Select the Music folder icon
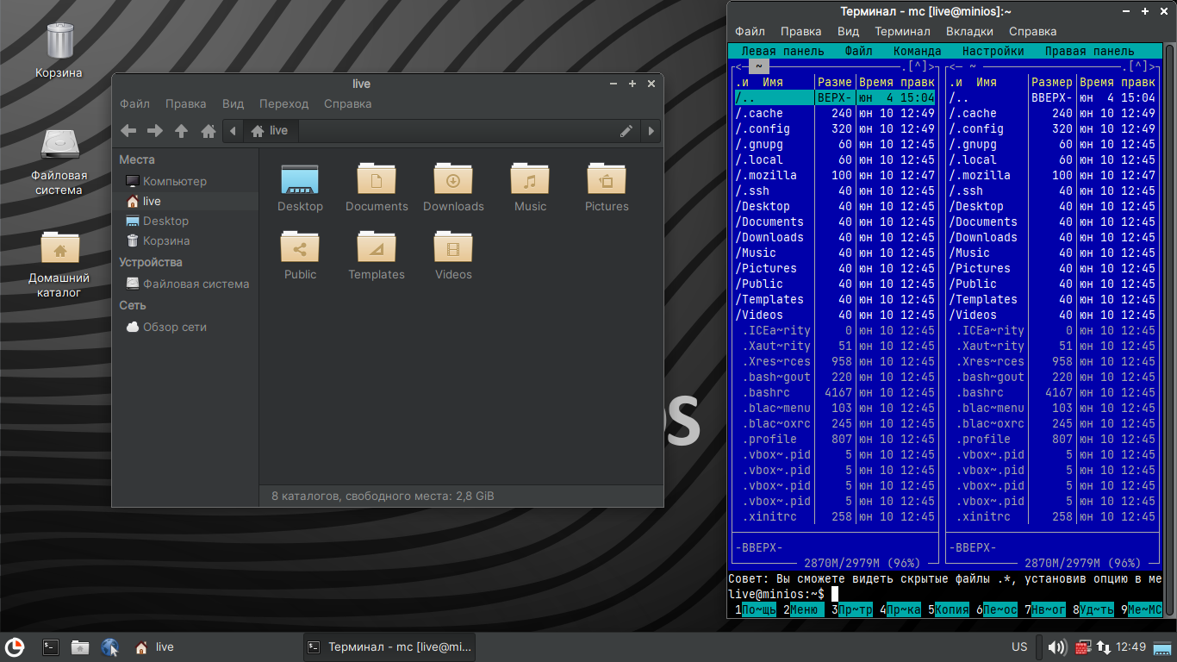Image resolution: width=1177 pixels, height=662 pixels. 530,180
